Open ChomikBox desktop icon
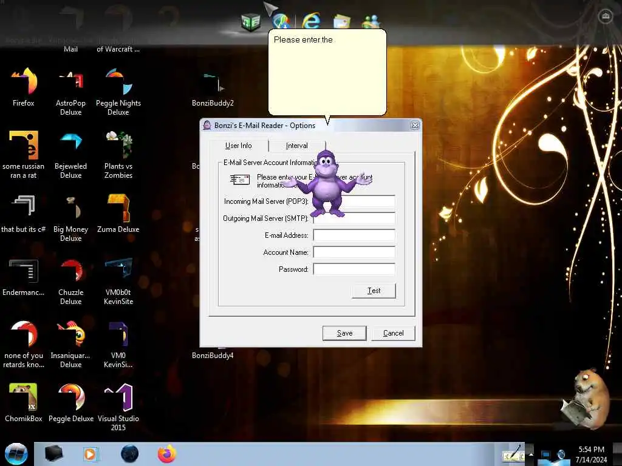 (x=24, y=403)
